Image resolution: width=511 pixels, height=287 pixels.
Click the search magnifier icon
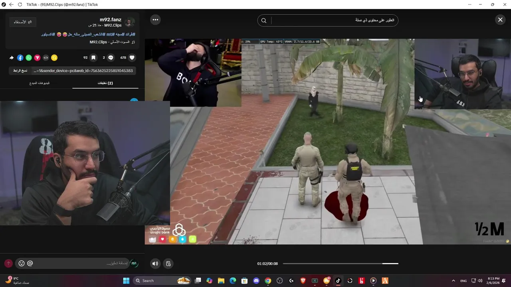click(264, 20)
